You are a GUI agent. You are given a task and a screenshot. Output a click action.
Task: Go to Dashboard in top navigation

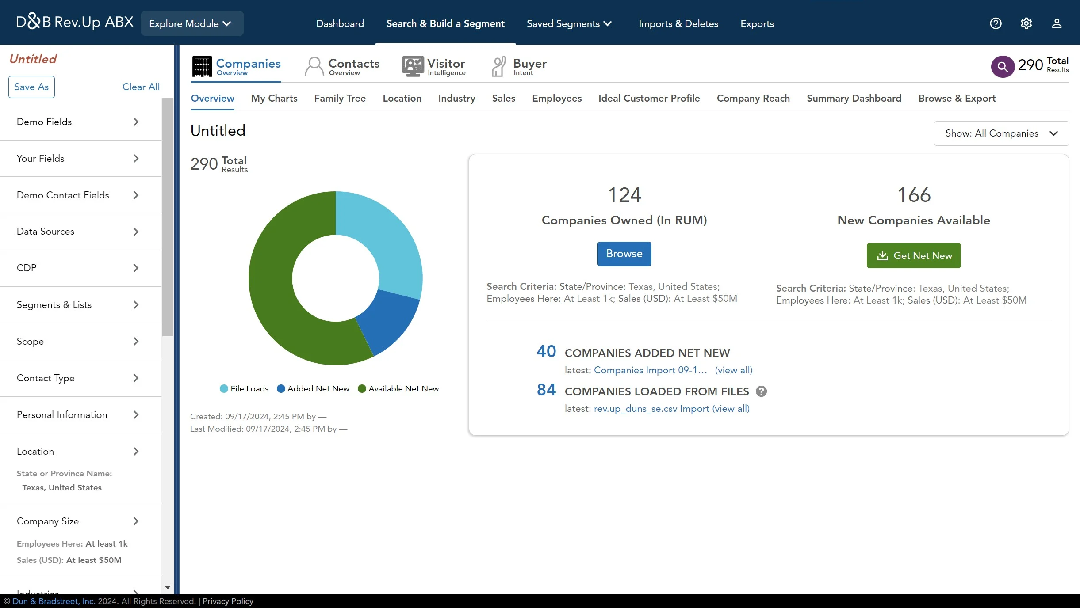(340, 23)
